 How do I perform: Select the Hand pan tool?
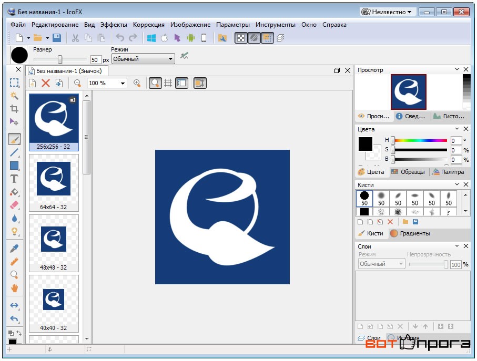point(14,288)
